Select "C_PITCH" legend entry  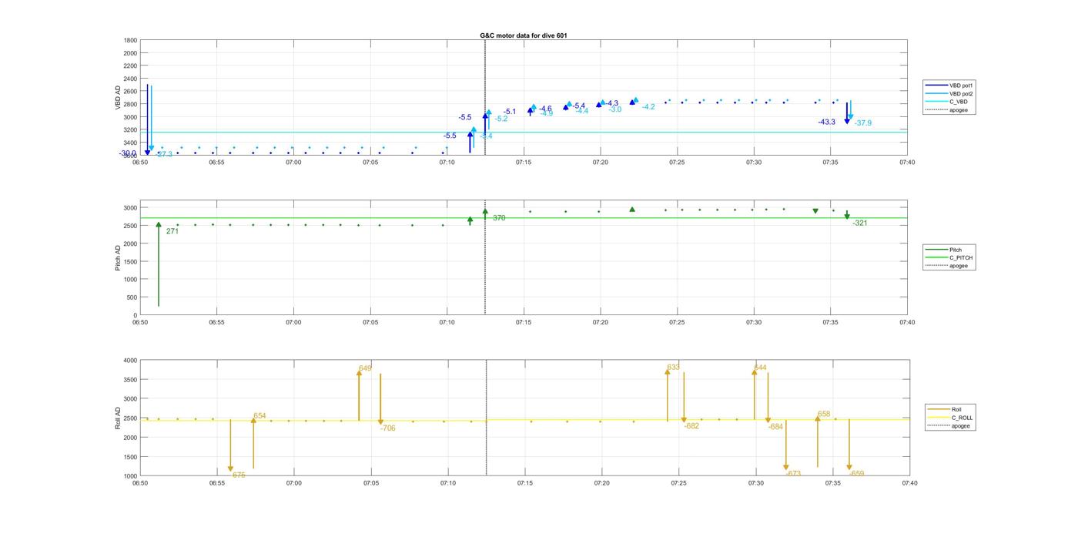tap(950, 258)
